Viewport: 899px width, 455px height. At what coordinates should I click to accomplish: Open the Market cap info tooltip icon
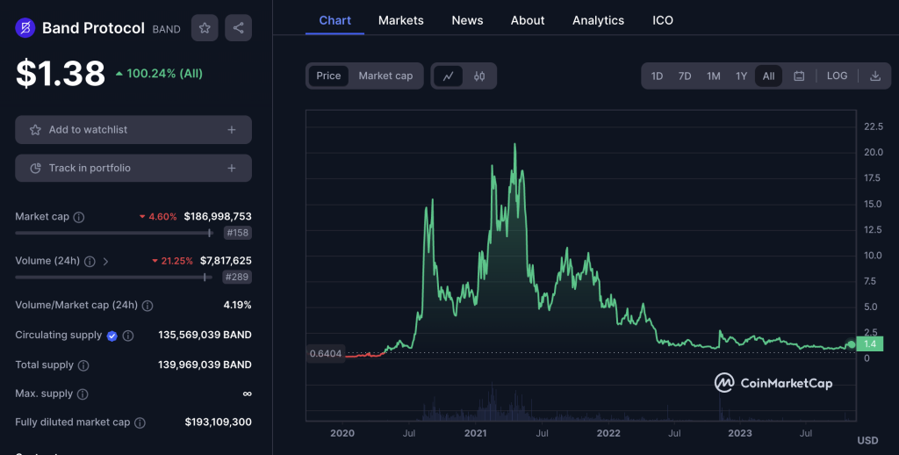[79, 217]
